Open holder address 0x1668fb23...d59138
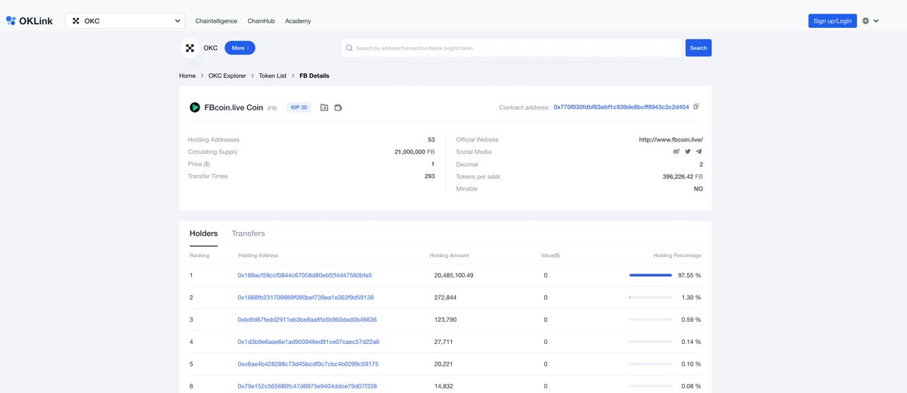This screenshot has height=393, width=907. pos(305,298)
